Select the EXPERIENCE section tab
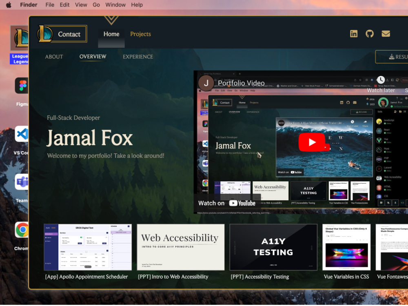 click(138, 57)
